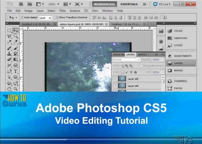Open the layer Fill dropdown arrow

pos(162,72)
